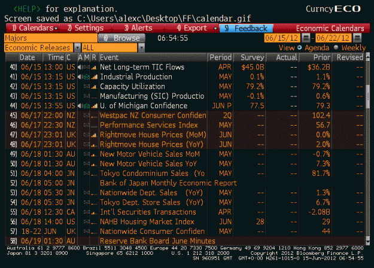Expand the ALL filter dropdown arrow
374x268 pixels.
click(141, 48)
